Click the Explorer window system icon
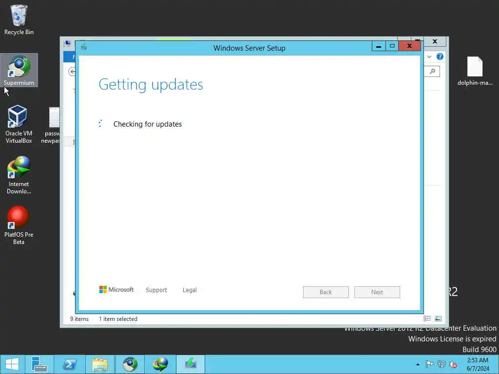Viewport: 499px width, 374px height. tap(67, 43)
